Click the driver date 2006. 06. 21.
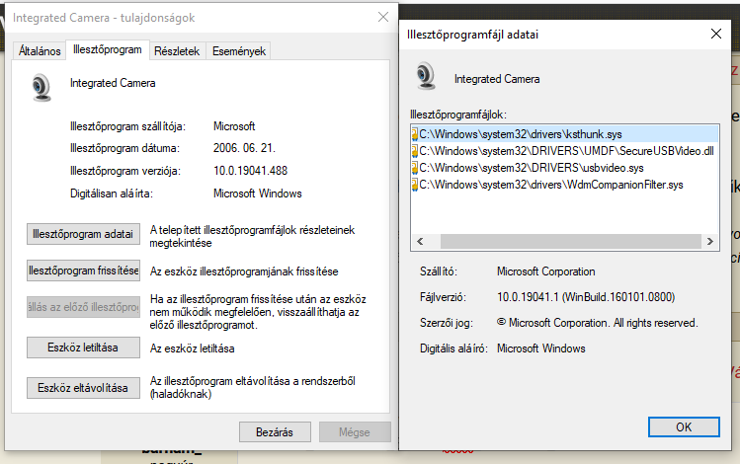The height and width of the screenshot is (464, 740). pos(244,148)
